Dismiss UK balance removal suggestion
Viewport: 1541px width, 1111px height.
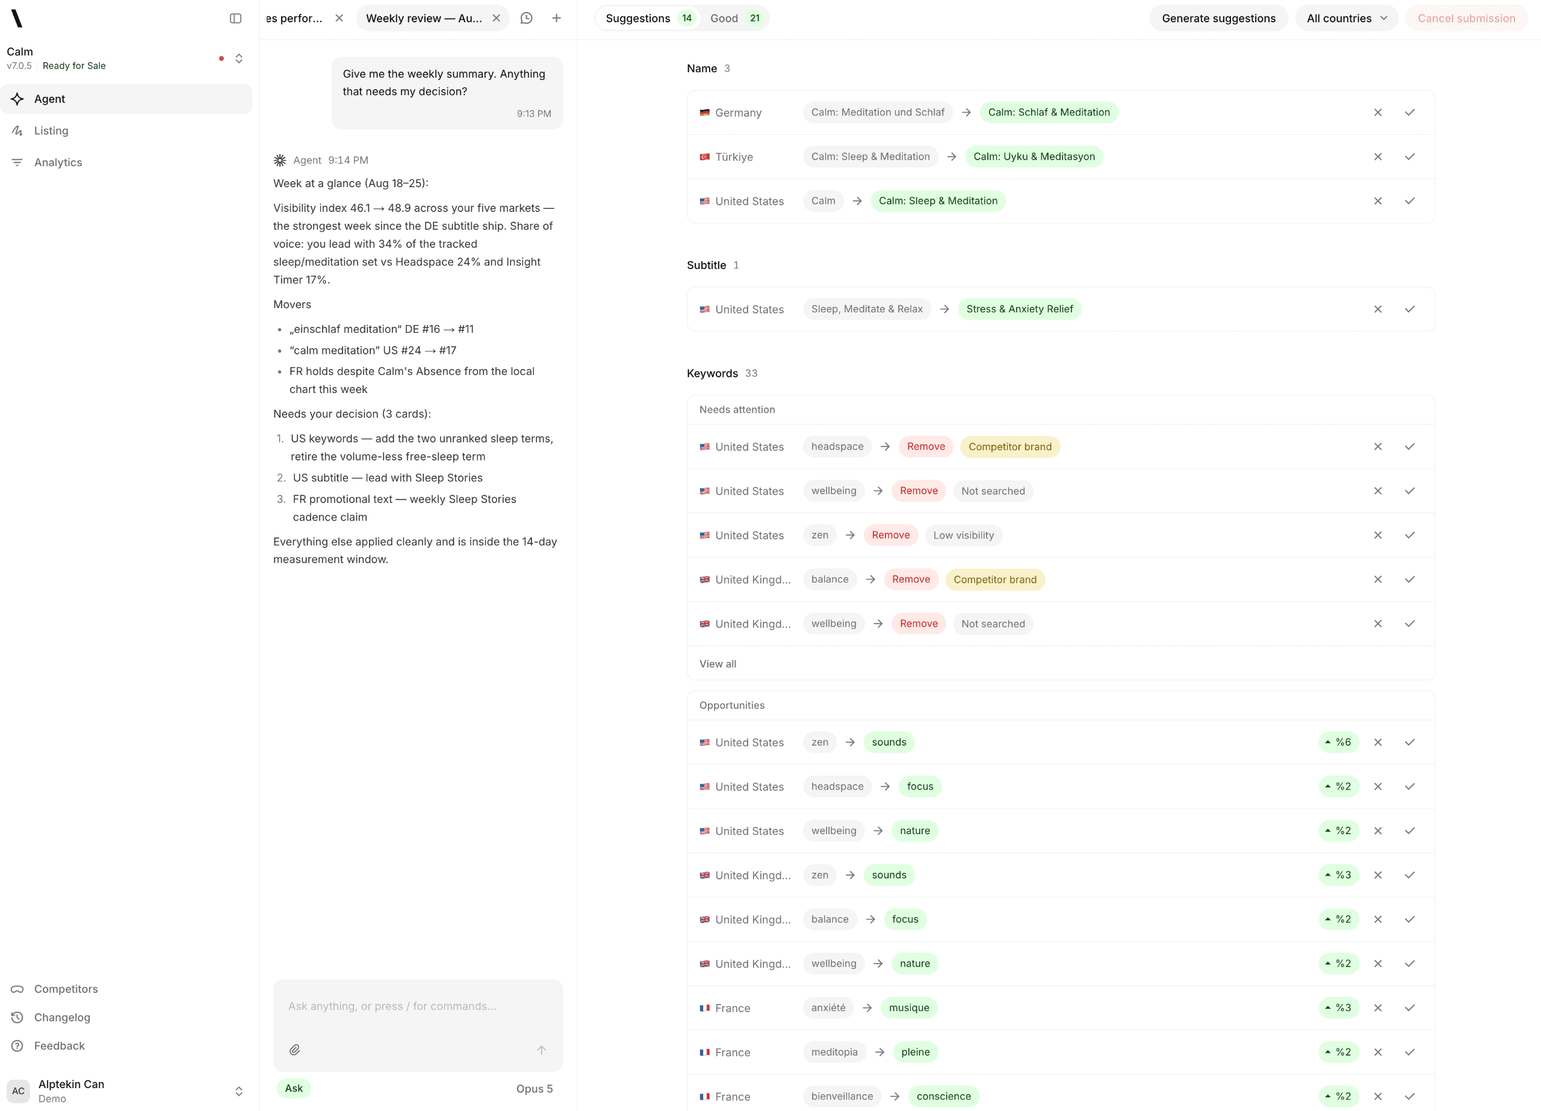point(1378,579)
